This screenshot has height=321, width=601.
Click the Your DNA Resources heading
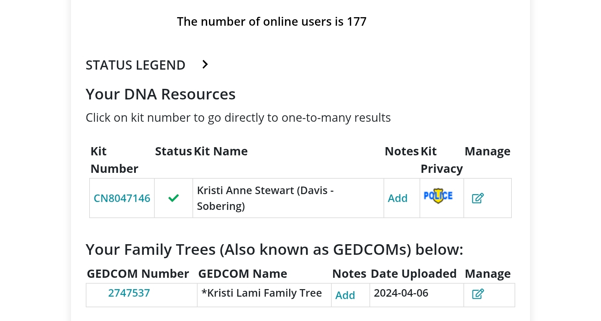click(x=161, y=94)
